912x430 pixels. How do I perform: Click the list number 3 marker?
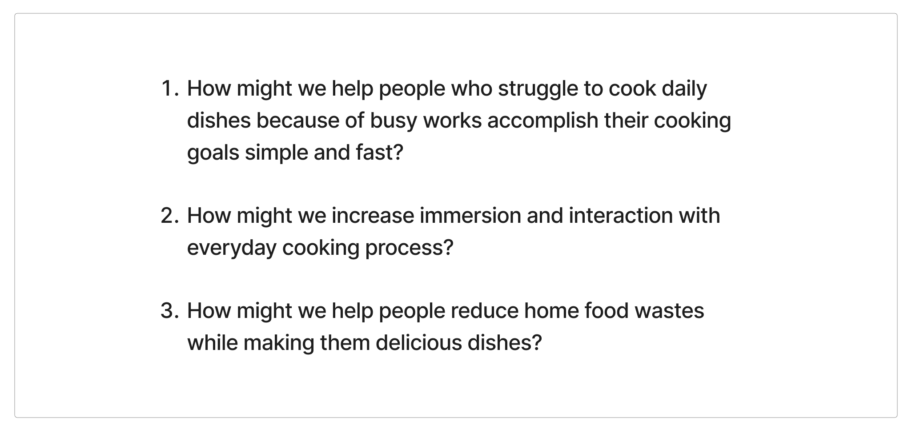pos(169,311)
